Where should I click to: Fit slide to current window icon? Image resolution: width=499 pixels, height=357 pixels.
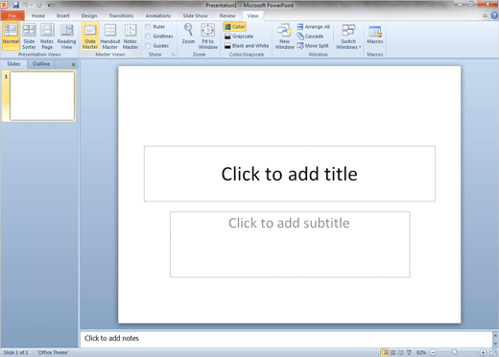tap(493, 352)
